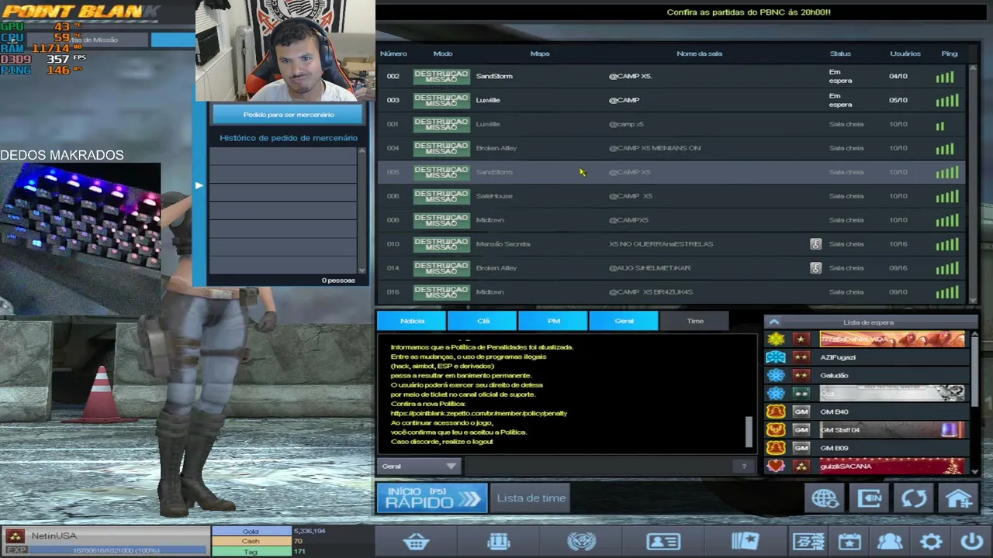Sort rooms by the Mapa column header
Image resolution: width=993 pixels, height=558 pixels.
click(x=540, y=53)
